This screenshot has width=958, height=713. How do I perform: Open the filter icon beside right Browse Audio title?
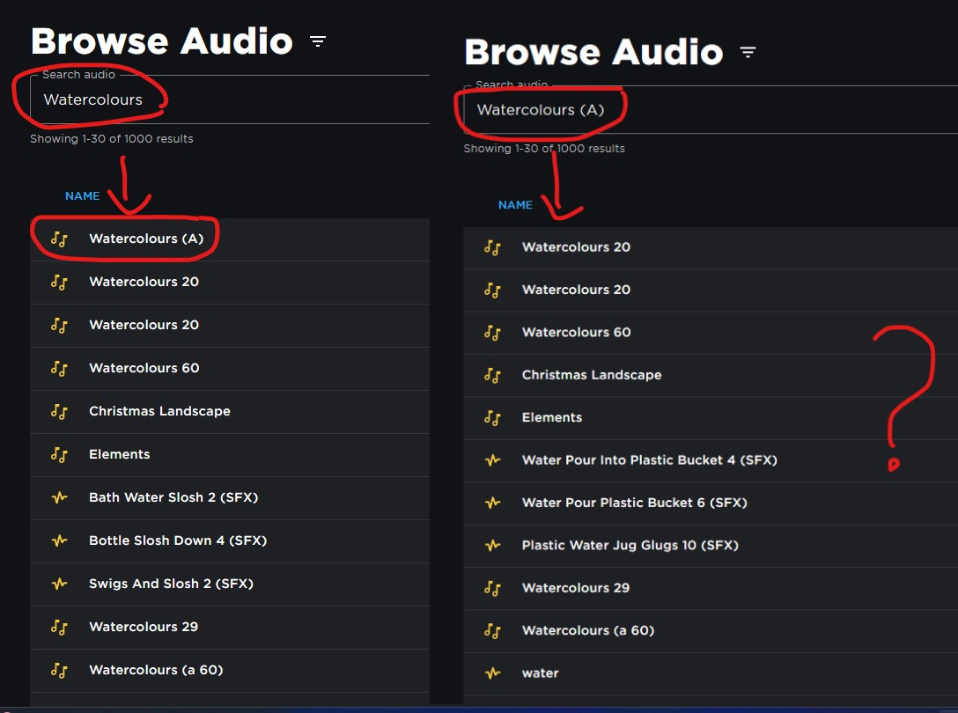[748, 52]
